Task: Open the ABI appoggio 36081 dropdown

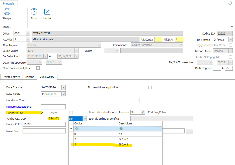Action: pyautogui.click(x=60, y=62)
